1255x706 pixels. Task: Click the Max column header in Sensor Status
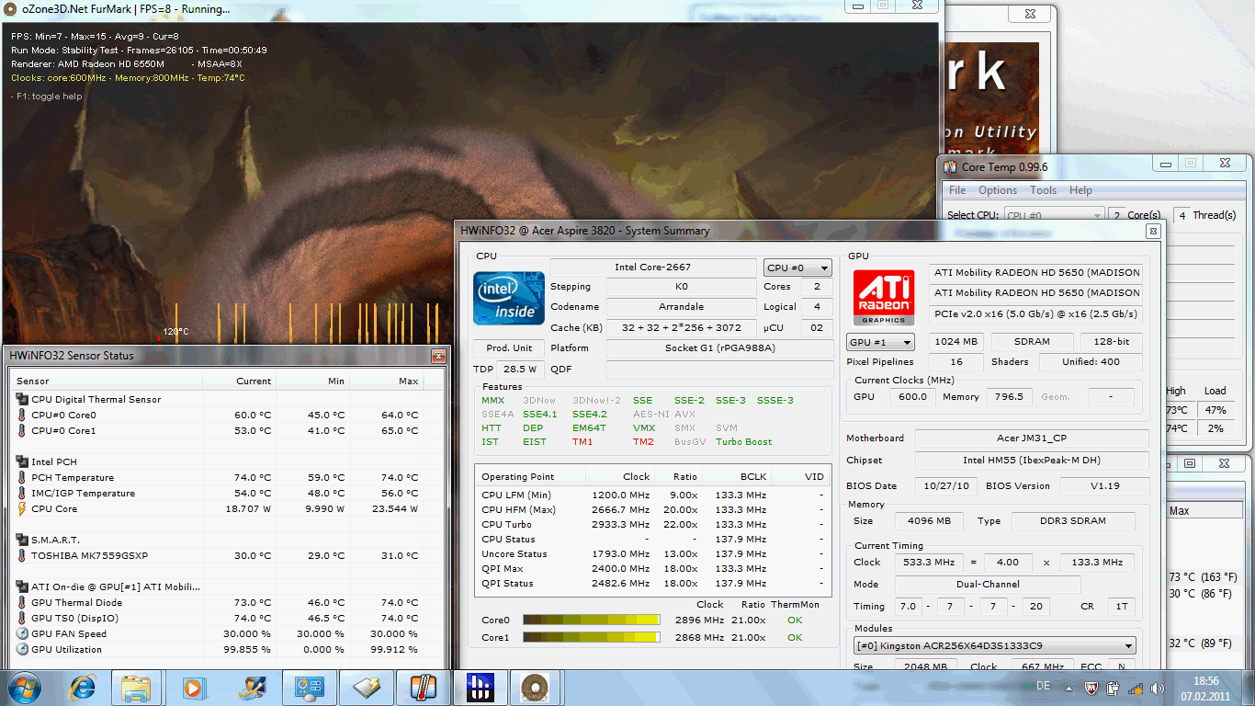tap(386, 381)
